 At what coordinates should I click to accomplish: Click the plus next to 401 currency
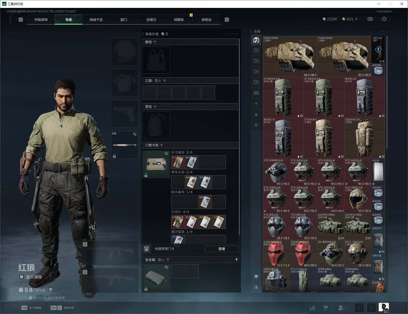(356, 19)
